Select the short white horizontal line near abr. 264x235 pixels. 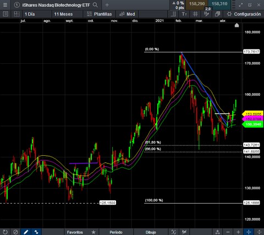(222, 114)
